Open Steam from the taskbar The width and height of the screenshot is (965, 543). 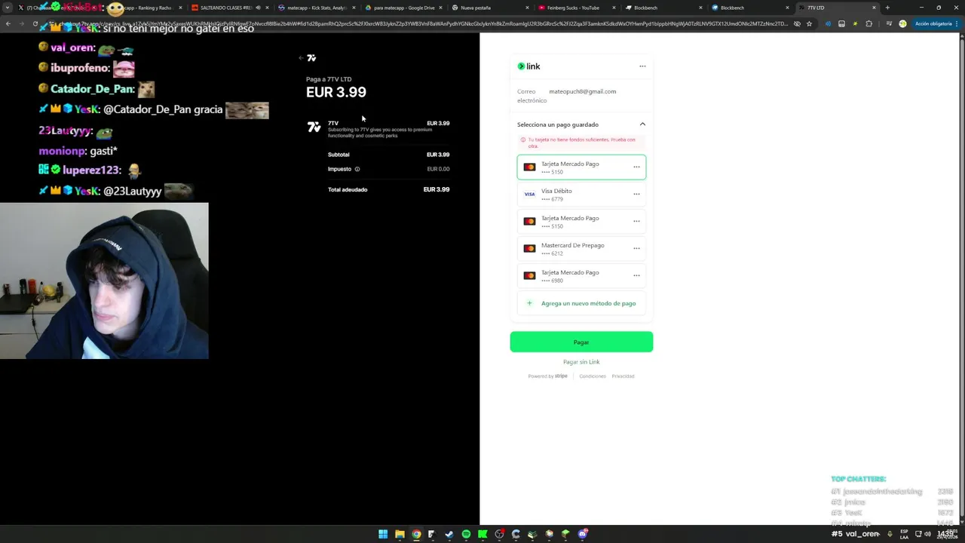coord(449,534)
